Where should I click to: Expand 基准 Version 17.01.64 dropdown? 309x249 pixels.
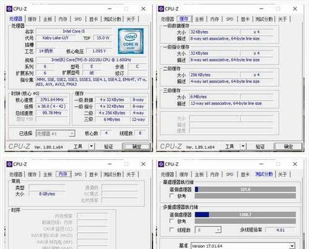[x=243, y=246]
